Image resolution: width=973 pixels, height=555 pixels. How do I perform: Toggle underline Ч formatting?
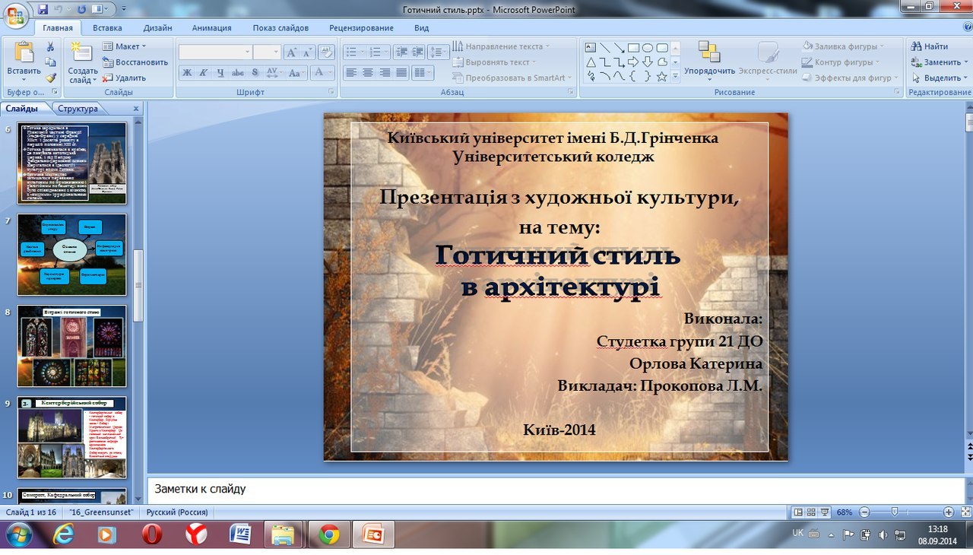[220, 73]
